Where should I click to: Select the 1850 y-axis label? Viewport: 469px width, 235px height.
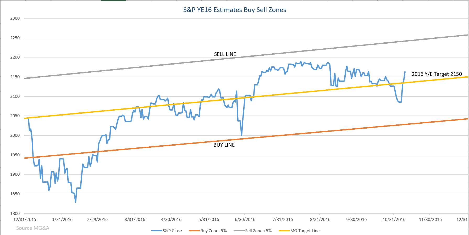coord(15,194)
